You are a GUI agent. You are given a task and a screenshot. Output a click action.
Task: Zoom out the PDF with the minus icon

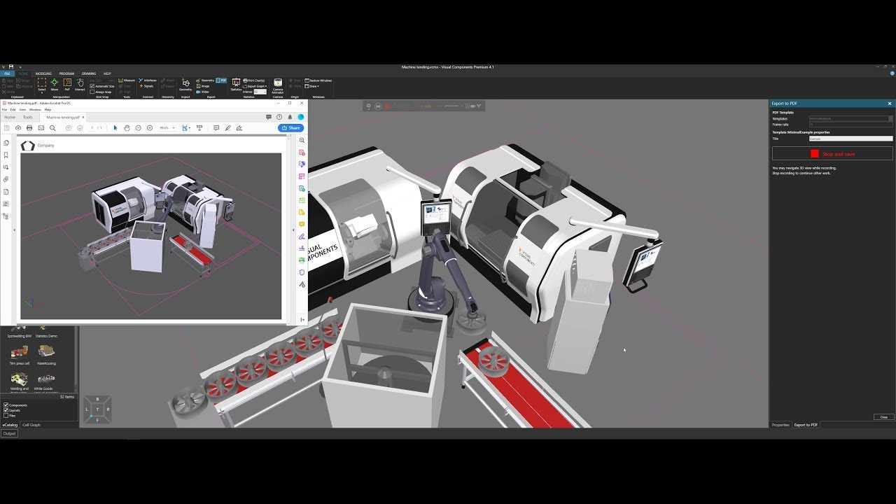click(x=138, y=128)
